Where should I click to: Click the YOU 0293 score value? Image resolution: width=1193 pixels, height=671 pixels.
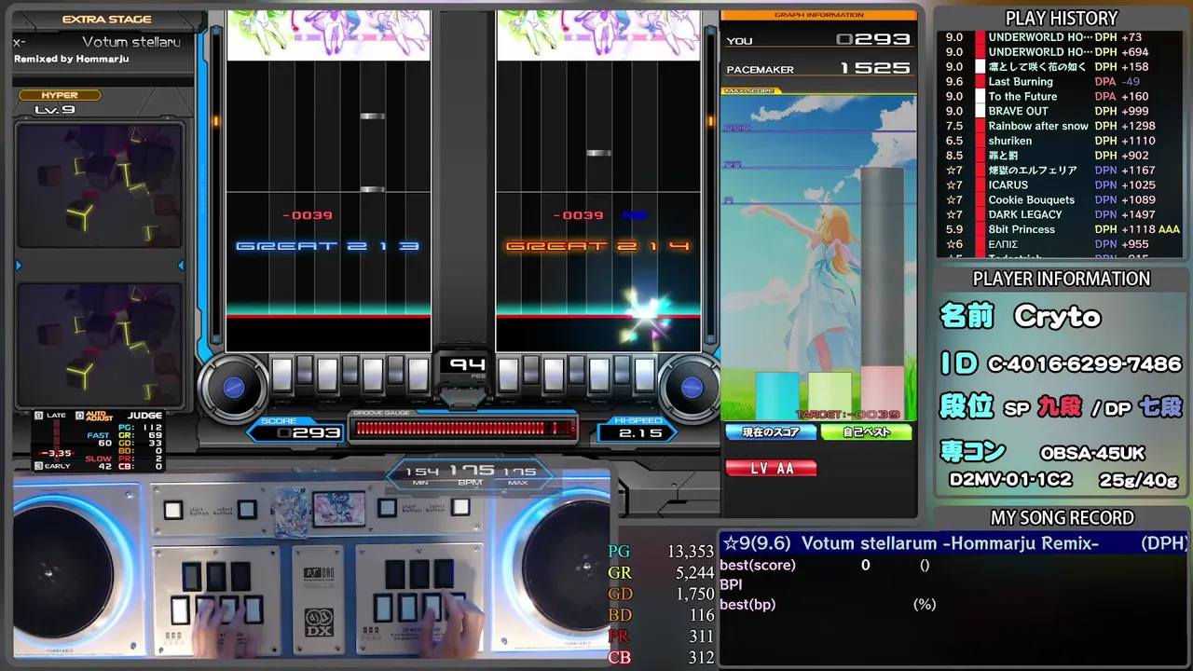click(873, 39)
